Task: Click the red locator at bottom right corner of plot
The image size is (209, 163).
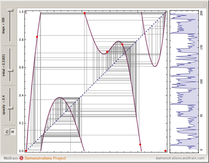Action: 165,151
